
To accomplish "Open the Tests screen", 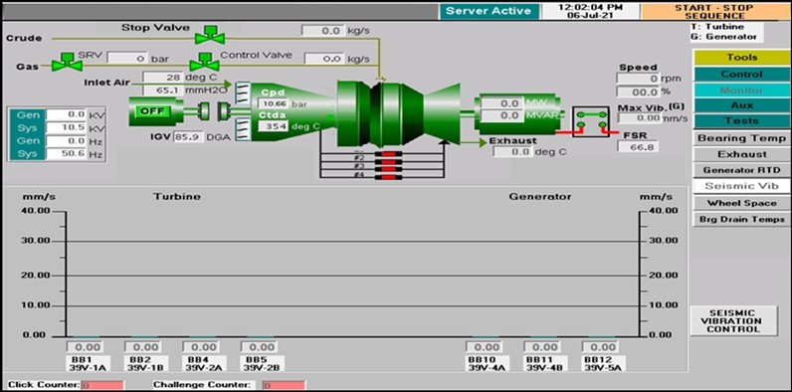I will (741, 121).
